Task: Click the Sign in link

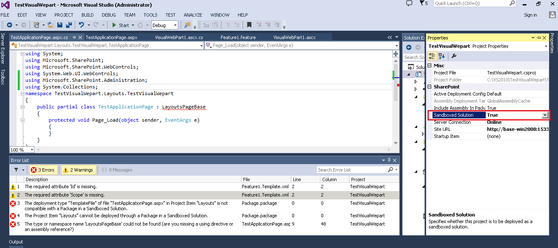Action: tap(530, 15)
